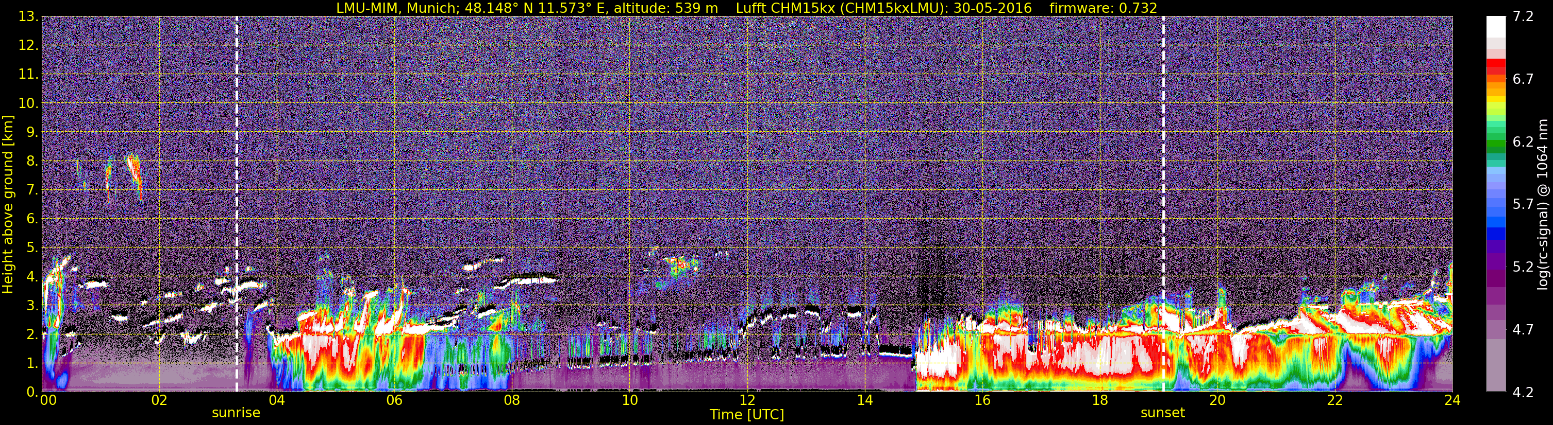This screenshot has width=1553, height=425.
Task: Click the '11.' height tick label
Action: 28,75
